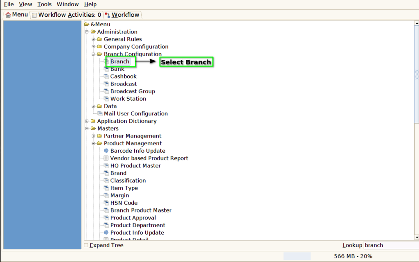The height and width of the screenshot is (262, 419).
Task: Click the &Menu root folder icon
Action: (87, 24)
